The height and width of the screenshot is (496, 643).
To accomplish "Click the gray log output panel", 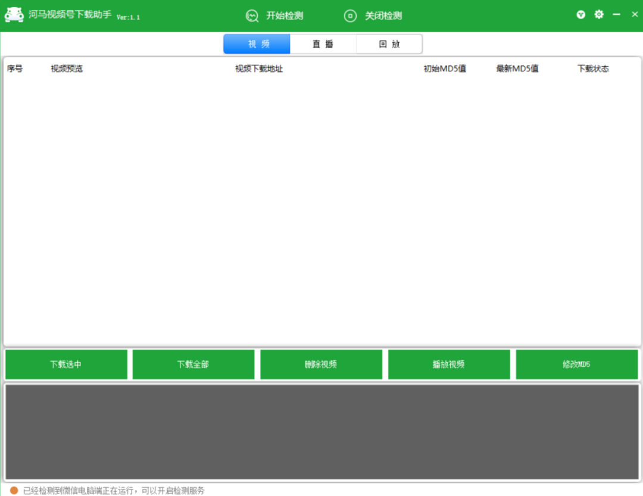I will (x=322, y=432).
